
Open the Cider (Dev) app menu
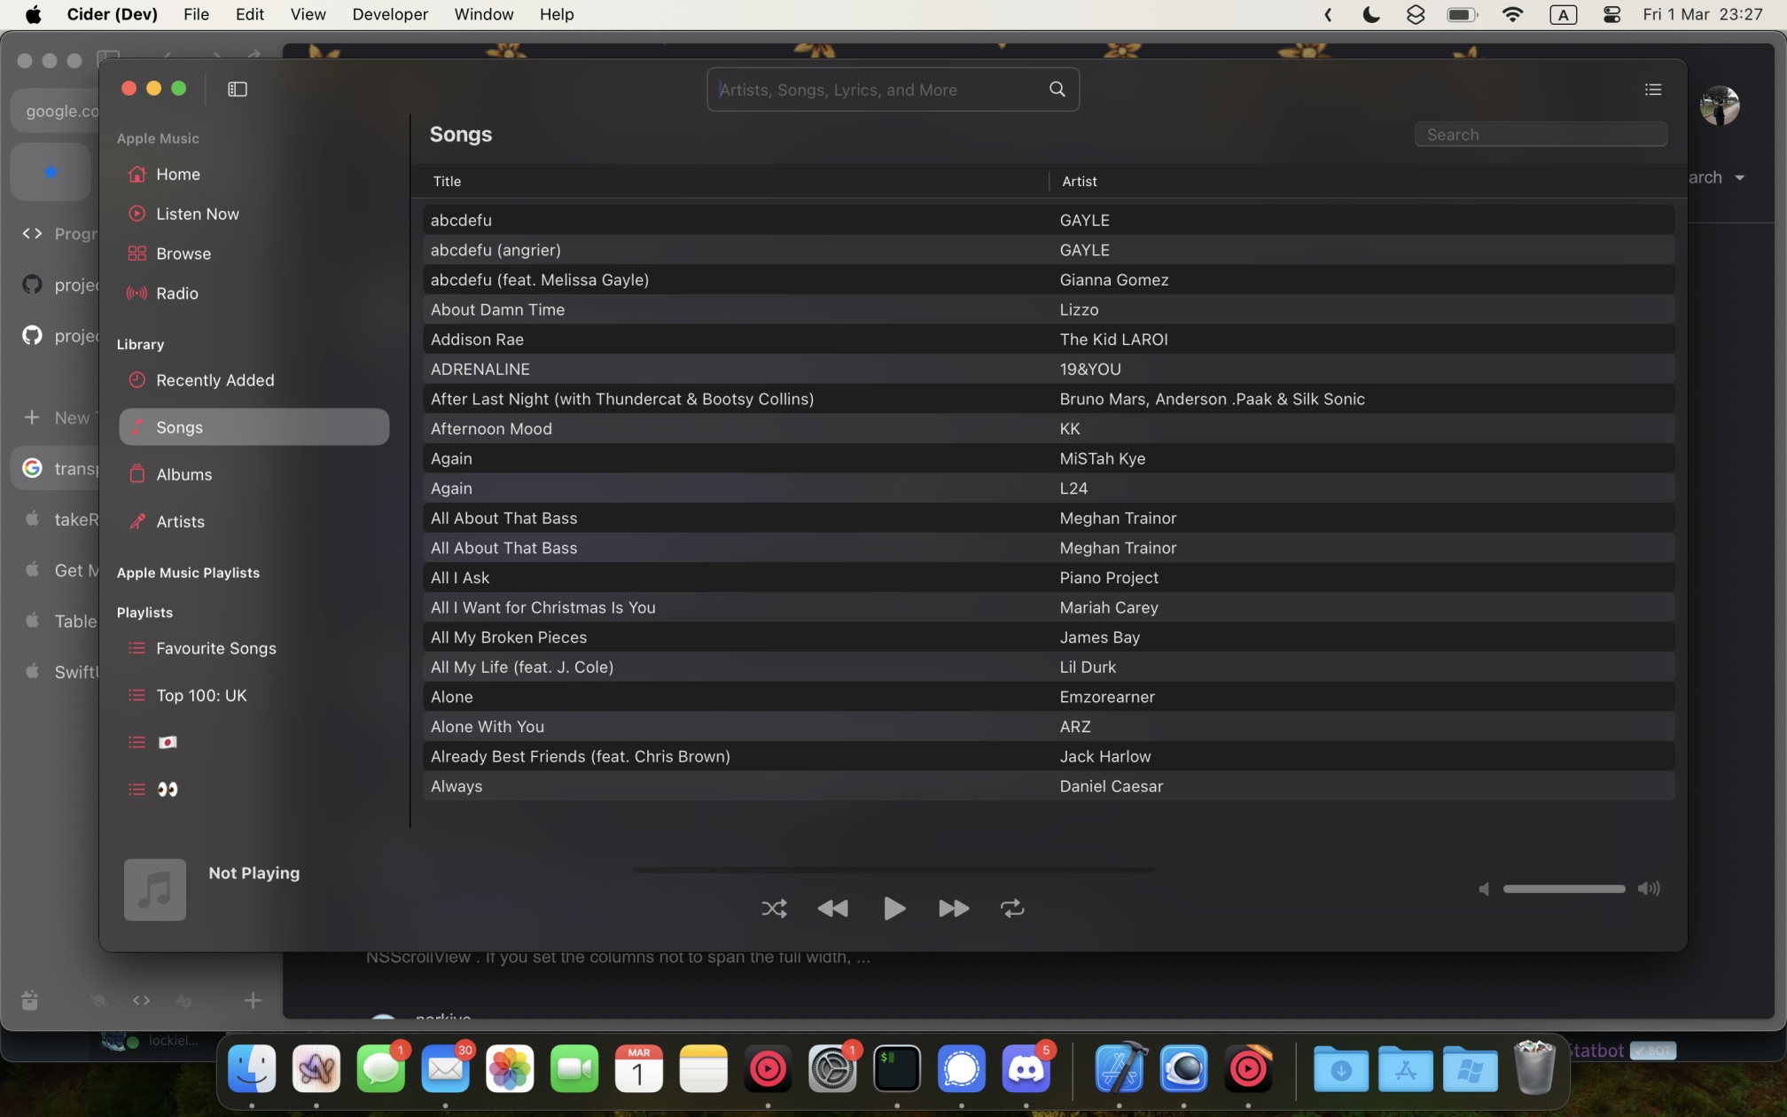click(x=112, y=14)
